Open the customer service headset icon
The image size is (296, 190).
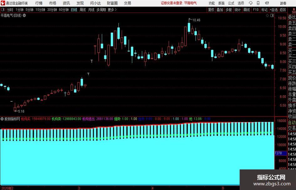tap(251, 3)
